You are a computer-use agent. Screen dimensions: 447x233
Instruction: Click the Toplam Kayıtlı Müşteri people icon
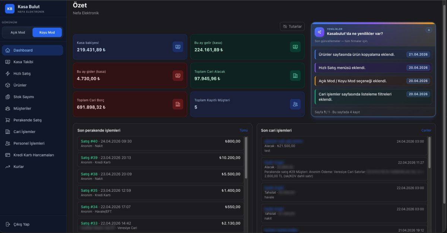[295, 104]
